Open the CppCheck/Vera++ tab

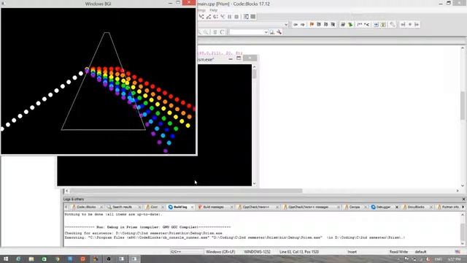pos(256,207)
